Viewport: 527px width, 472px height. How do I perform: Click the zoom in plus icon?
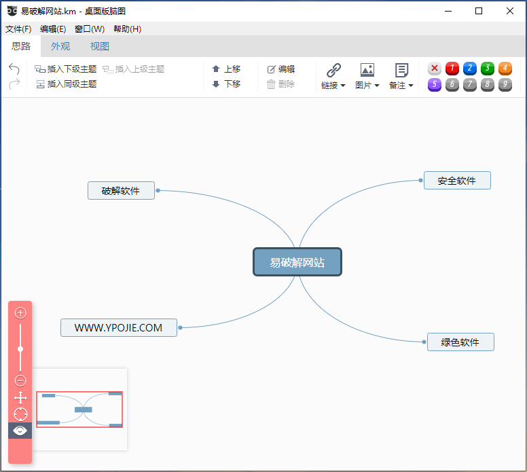(20, 313)
